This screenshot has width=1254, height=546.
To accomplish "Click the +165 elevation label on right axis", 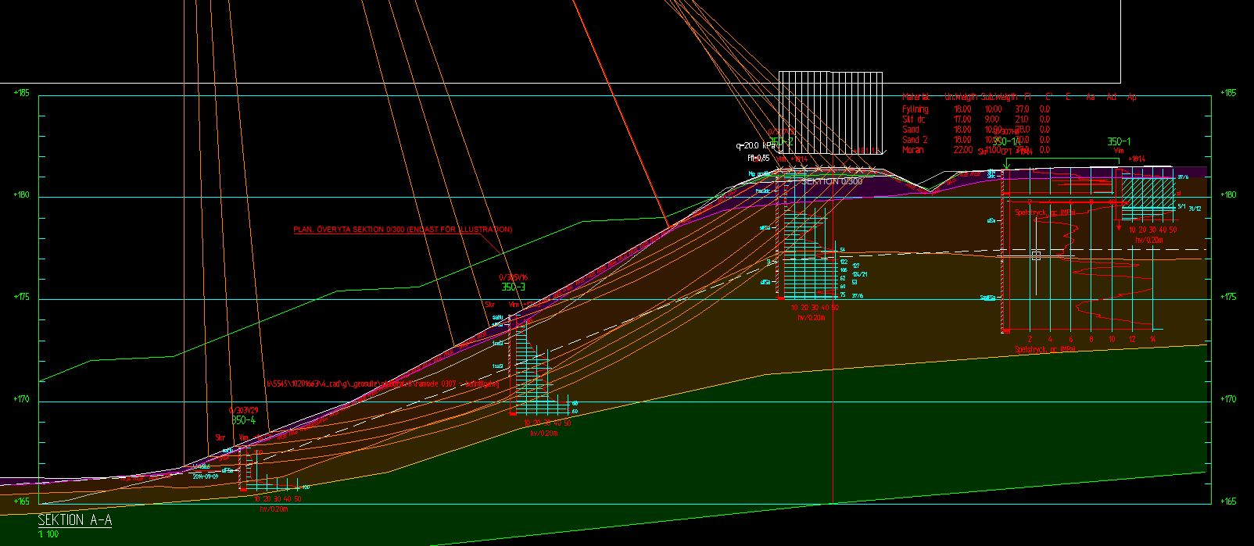I will (1228, 501).
